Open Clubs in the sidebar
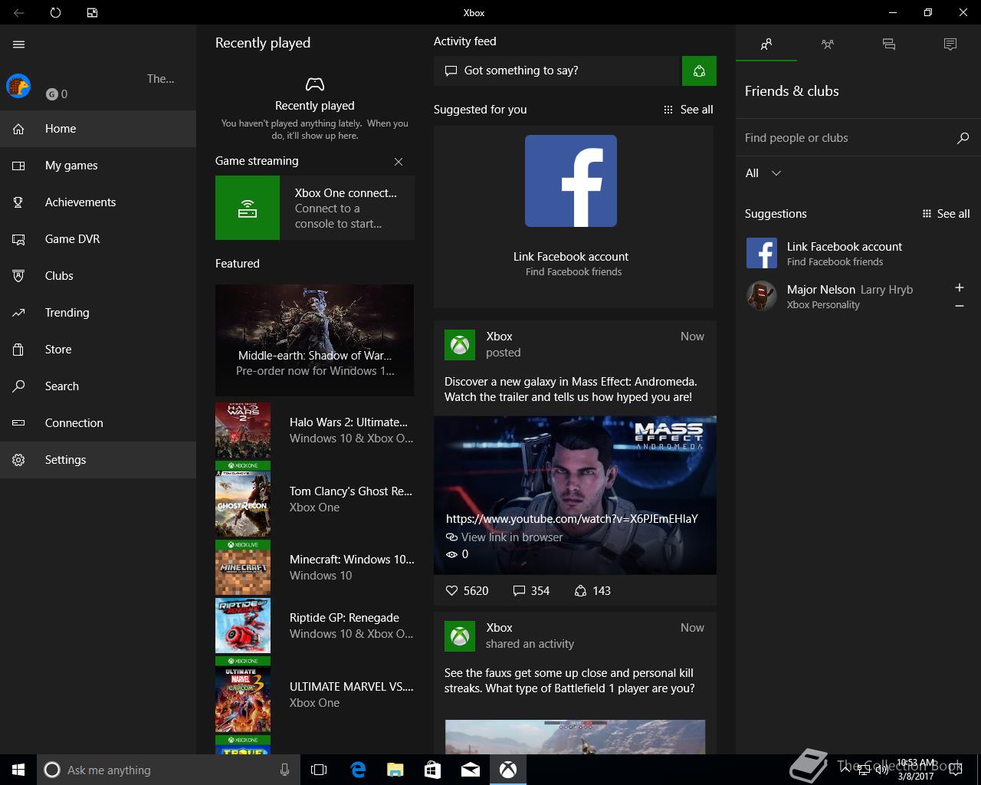 coord(98,276)
